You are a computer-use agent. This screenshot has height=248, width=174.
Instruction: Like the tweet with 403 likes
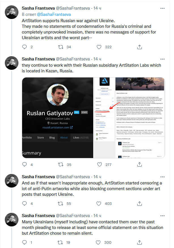[x=99, y=203]
